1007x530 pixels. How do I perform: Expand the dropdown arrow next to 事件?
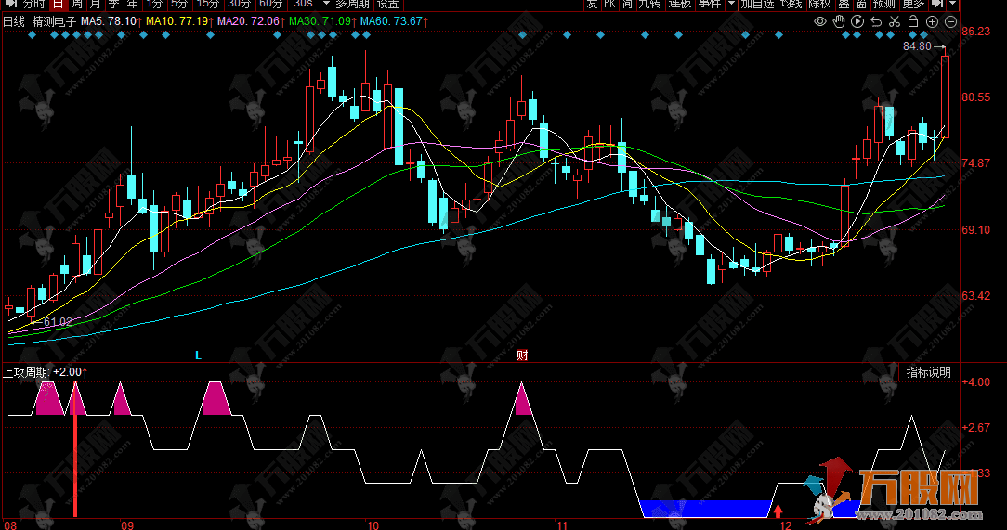click(x=730, y=5)
